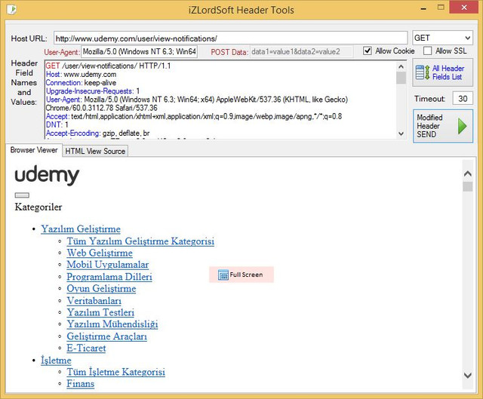Screen dimensions: 483x399
Task: Click the Modified Header SEND button
Action: [x=443, y=126]
